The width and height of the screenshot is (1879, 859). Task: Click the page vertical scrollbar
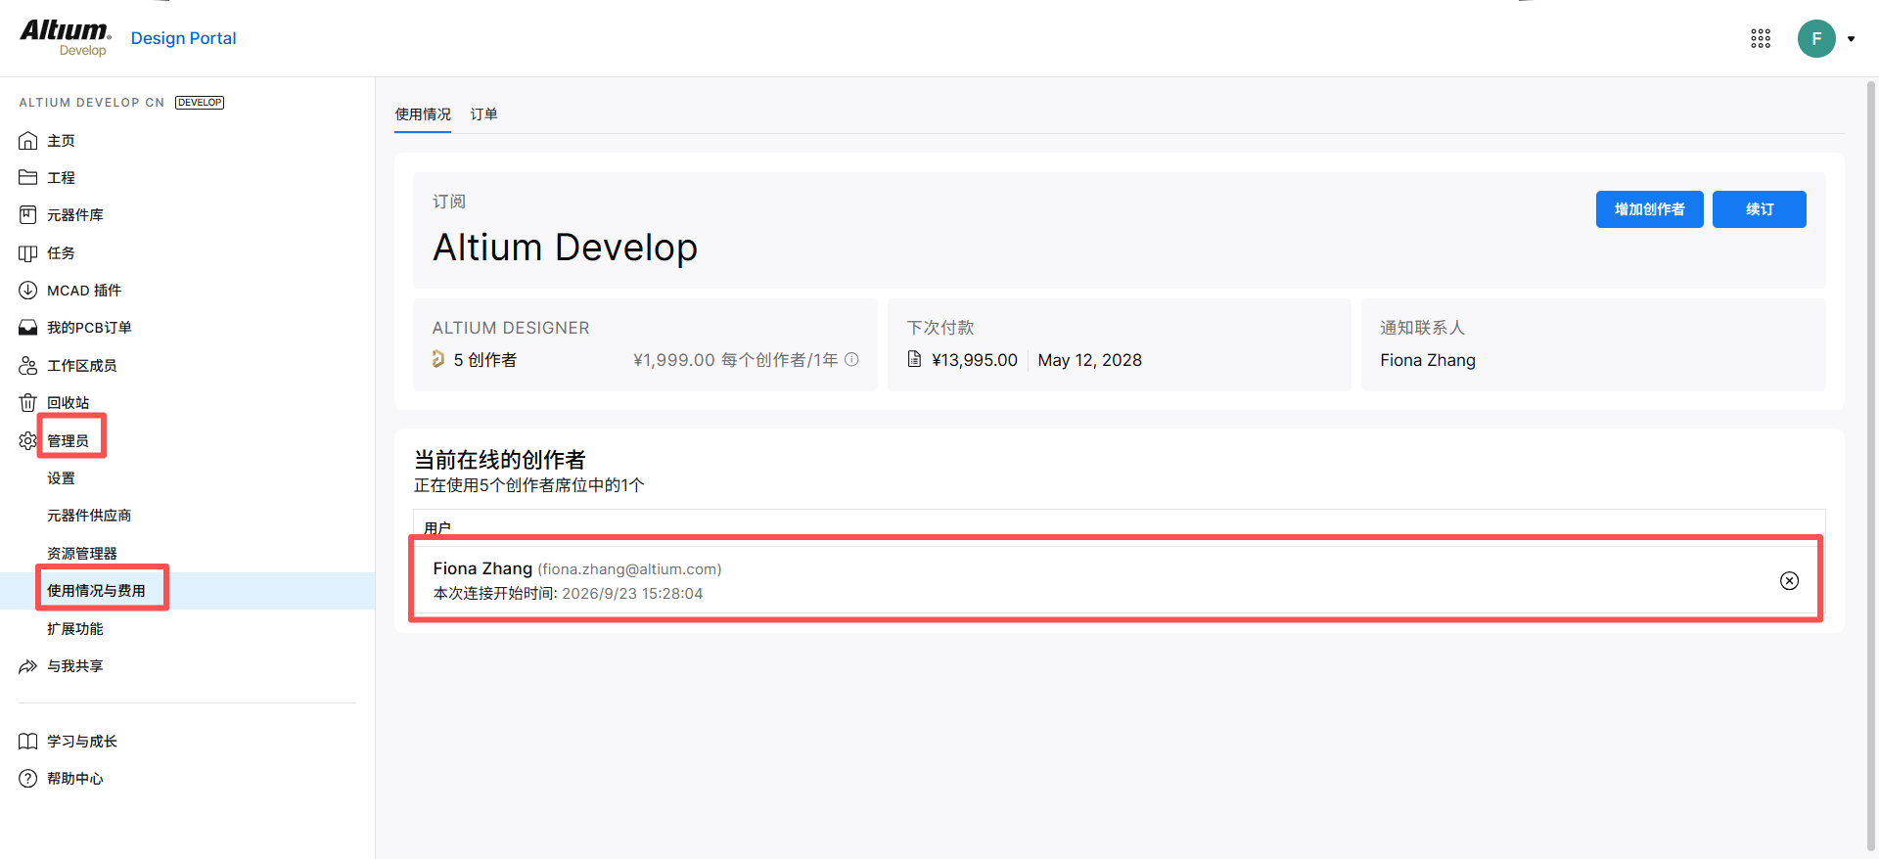click(1871, 468)
